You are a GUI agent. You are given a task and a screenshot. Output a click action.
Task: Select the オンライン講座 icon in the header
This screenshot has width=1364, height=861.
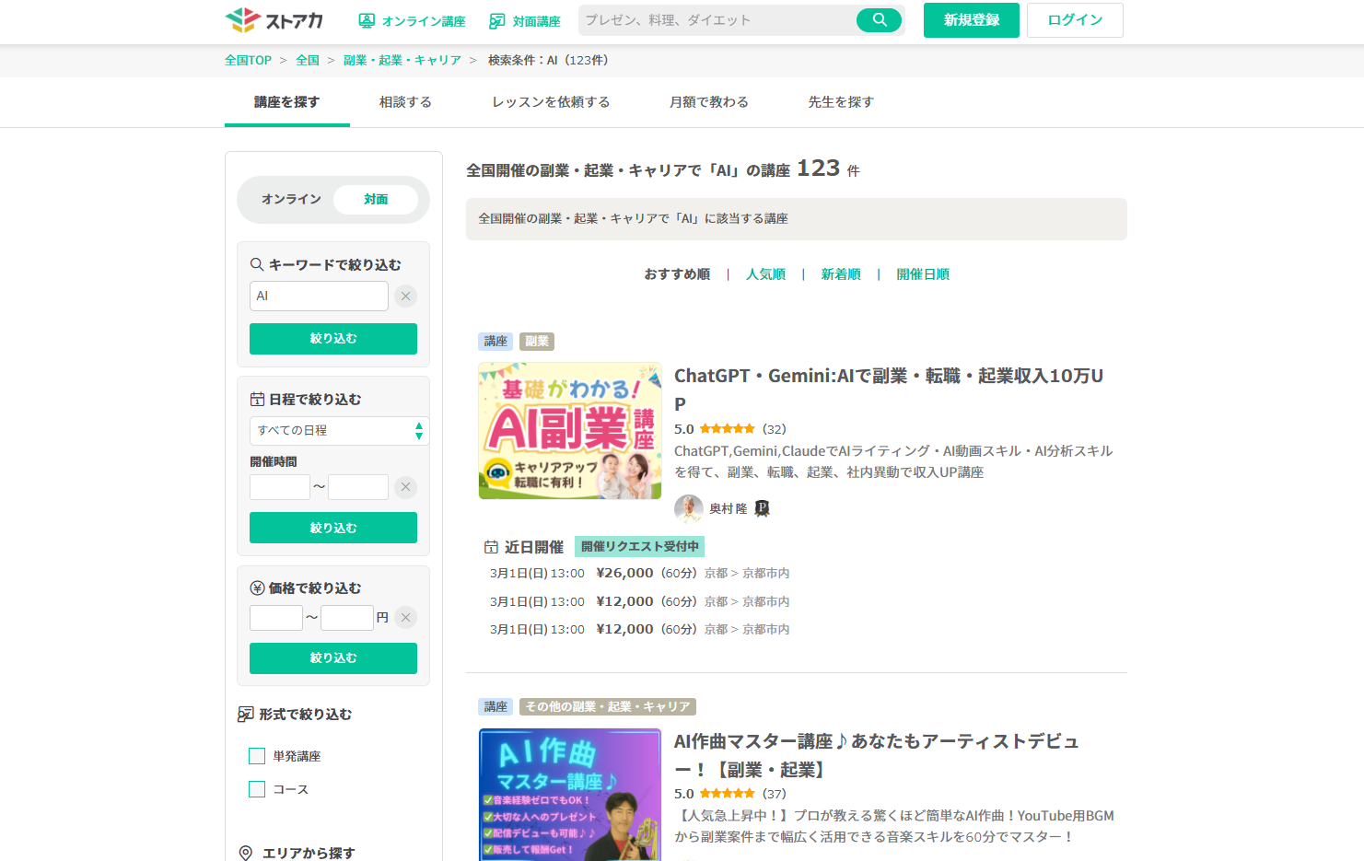[367, 20]
